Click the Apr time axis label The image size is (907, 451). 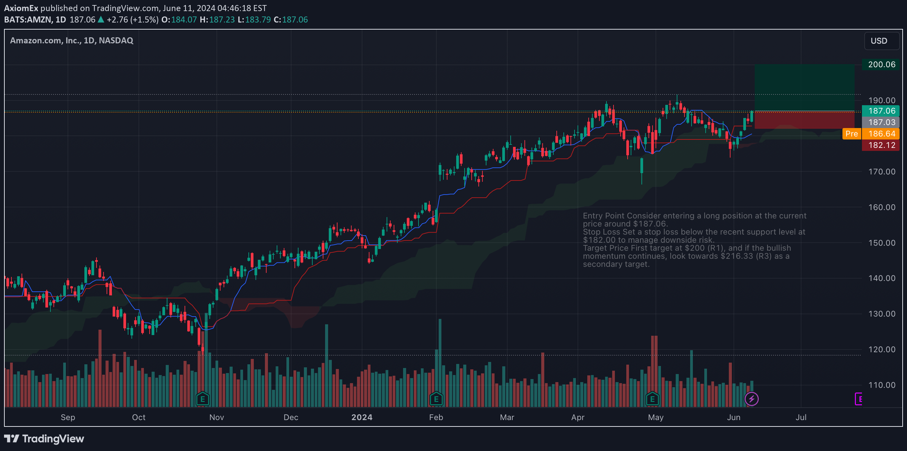[578, 417]
